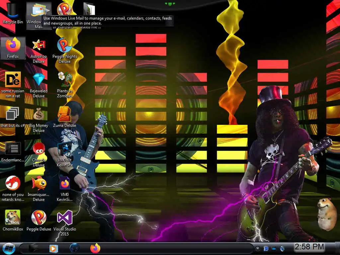Show hidden system tray icons

click(x=257, y=249)
